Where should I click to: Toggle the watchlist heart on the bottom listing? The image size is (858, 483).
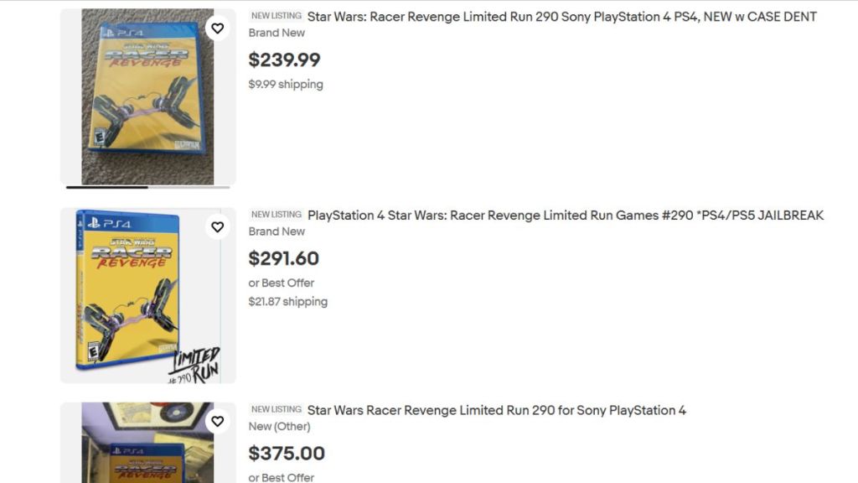pos(218,422)
